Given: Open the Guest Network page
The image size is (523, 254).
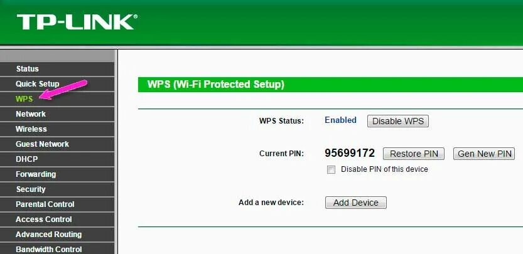Looking at the screenshot, I should tap(57, 144).
